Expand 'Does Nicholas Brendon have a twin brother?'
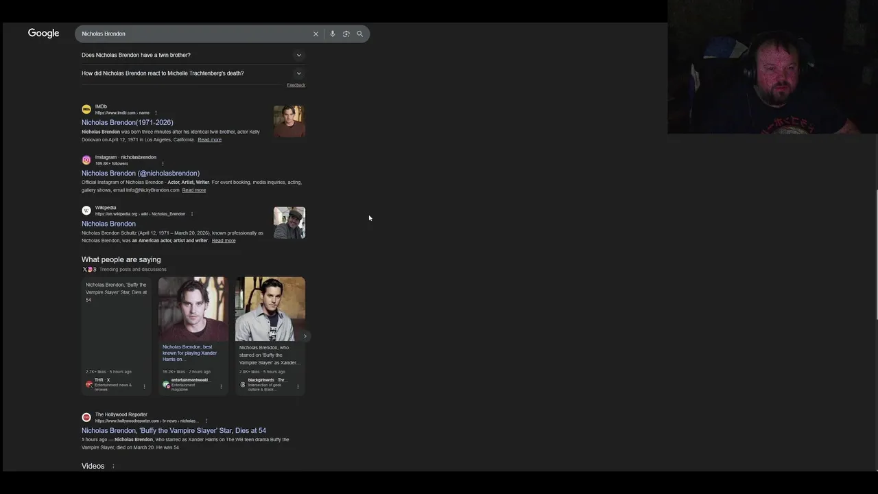Viewport: 878px width, 494px height. (193, 55)
